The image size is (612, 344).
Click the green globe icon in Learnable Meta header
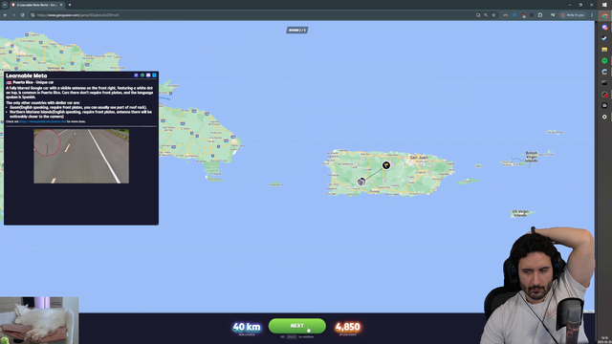[x=142, y=75]
